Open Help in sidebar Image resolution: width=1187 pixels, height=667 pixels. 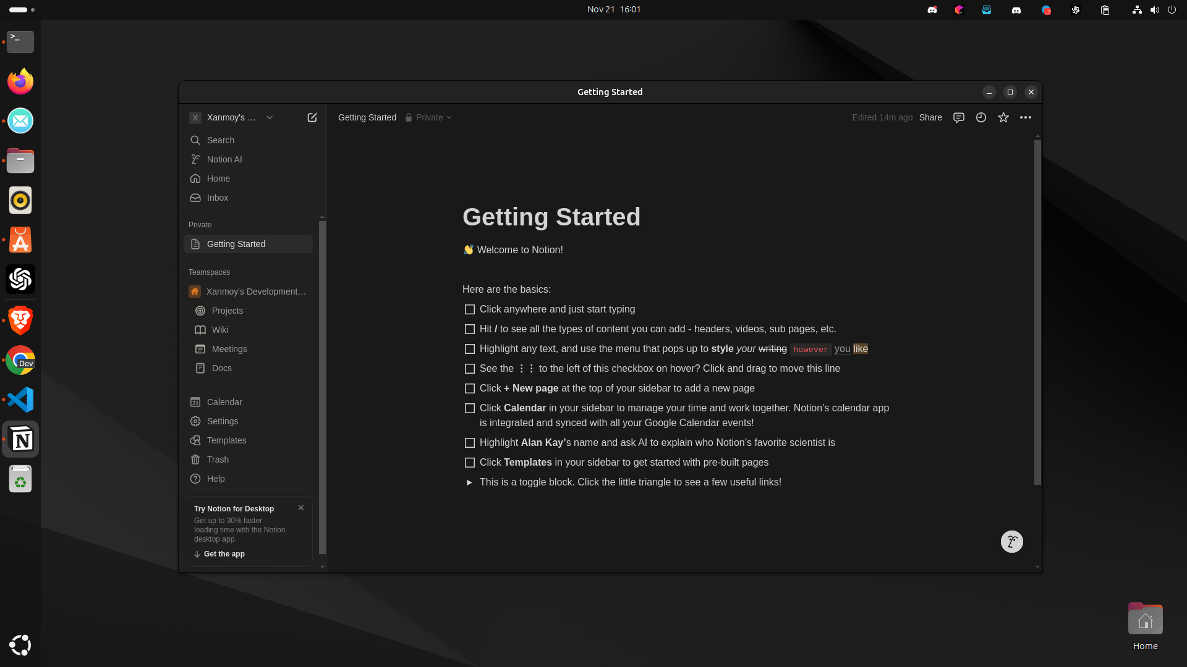(248, 479)
